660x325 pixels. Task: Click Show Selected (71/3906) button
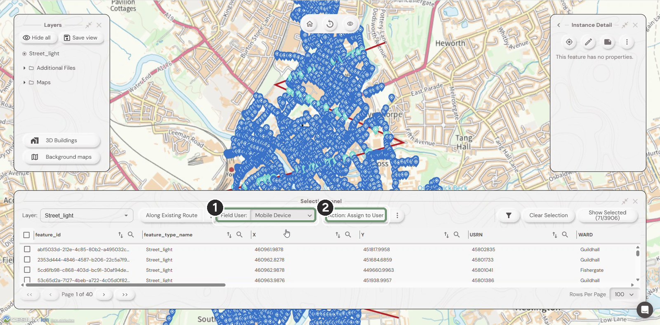coord(607,215)
